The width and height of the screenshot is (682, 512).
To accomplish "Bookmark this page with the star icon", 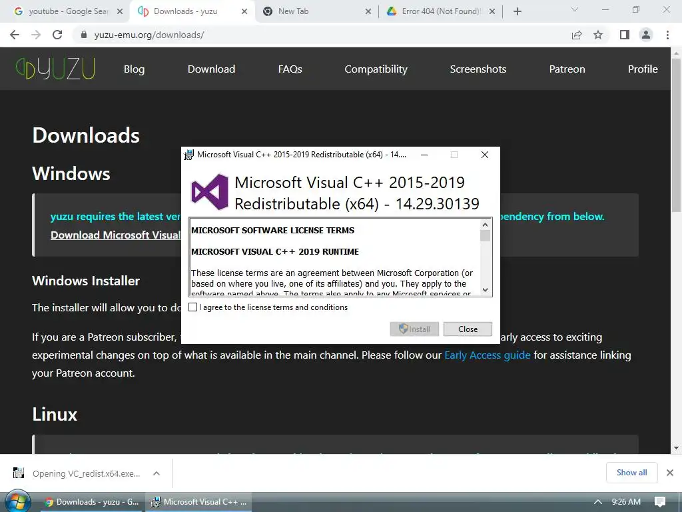I will coord(598,35).
